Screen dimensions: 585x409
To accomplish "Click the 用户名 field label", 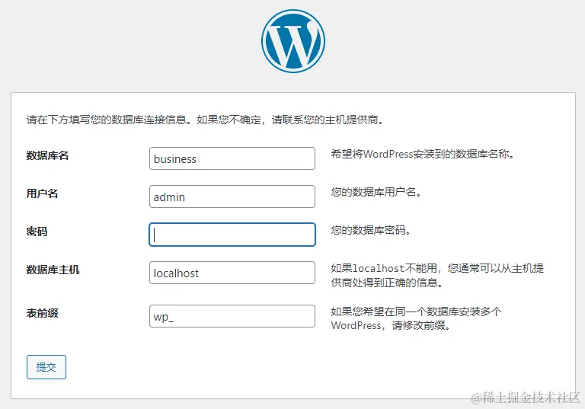I will [42, 193].
